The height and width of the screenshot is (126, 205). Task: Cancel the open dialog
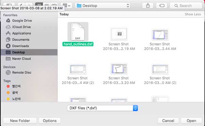(168, 121)
